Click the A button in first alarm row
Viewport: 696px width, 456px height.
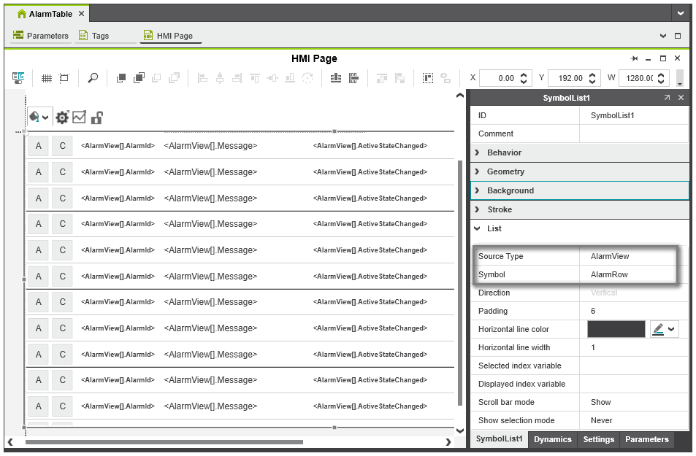[38, 146]
